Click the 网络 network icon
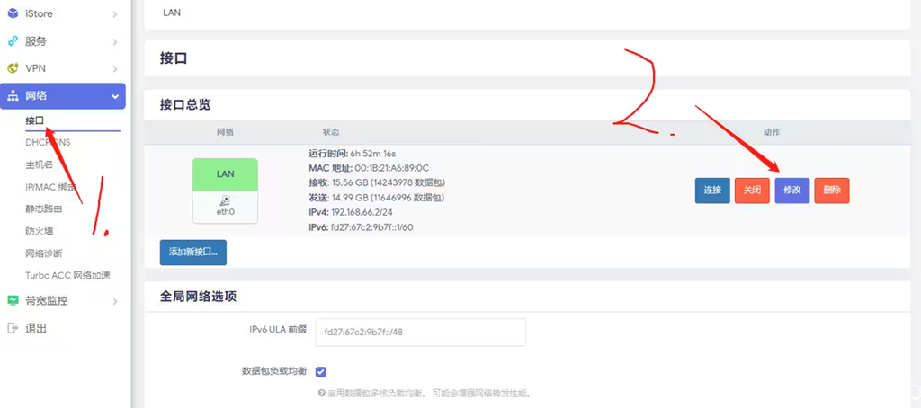Image resolution: width=921 pixels, height=408 pixels. [13, 96]
